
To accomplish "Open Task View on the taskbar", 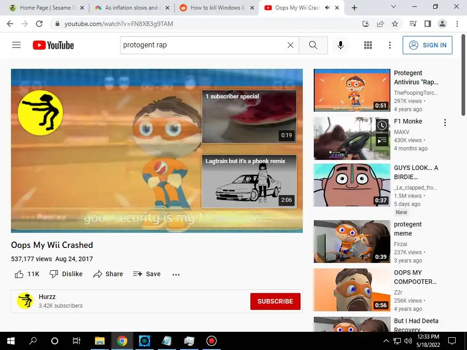I will (77, 341).
